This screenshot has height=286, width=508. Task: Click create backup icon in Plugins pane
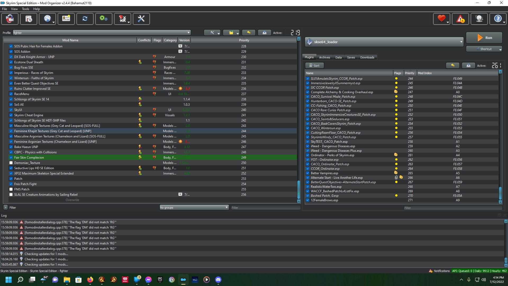(x=468, y=65)
